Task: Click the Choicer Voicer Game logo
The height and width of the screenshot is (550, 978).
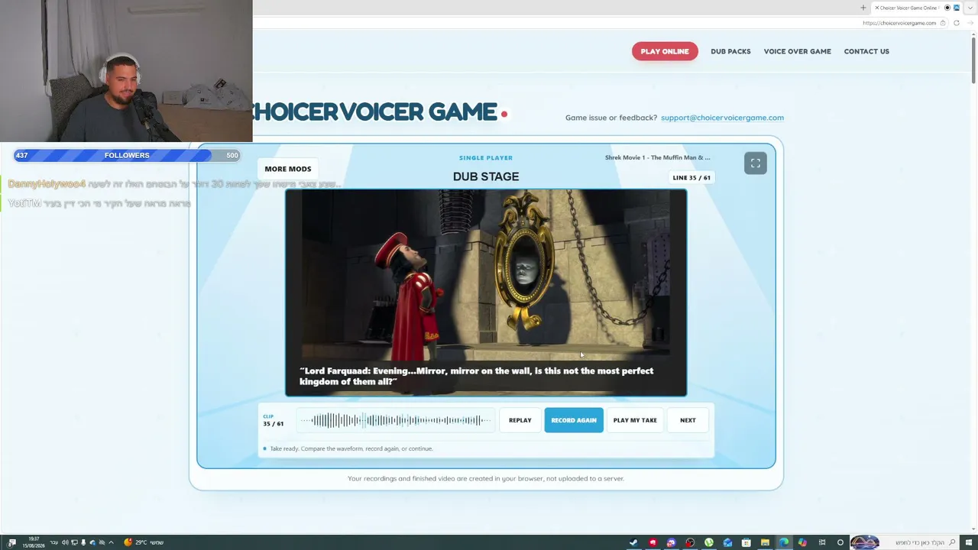Action: [x=380, y=112]
